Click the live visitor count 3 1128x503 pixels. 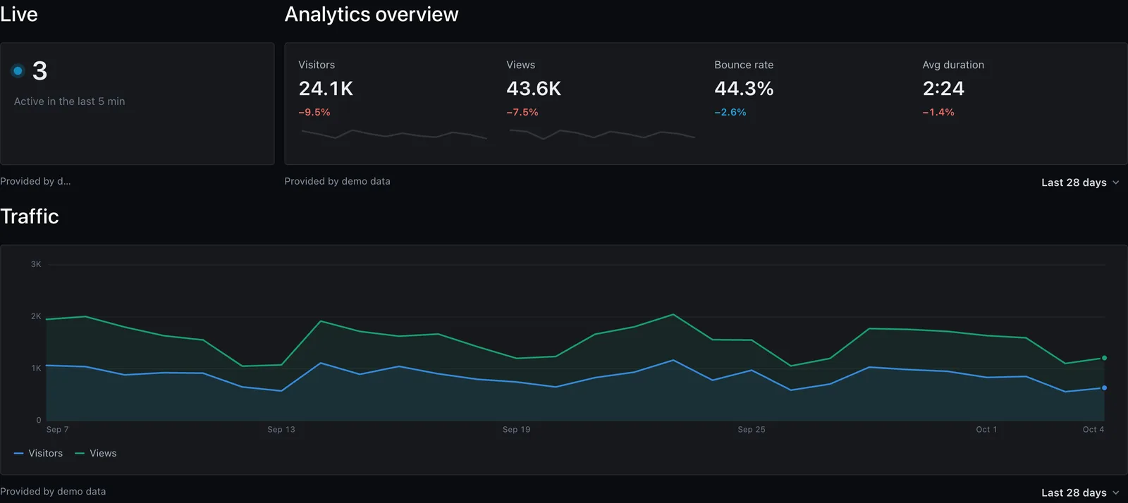pyautogui.click(x=40, y=70)
